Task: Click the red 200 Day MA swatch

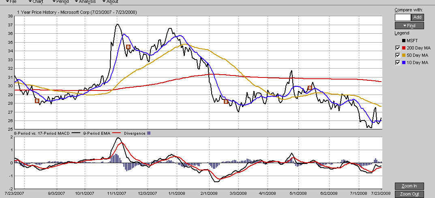Action: [x=404, y=48]
